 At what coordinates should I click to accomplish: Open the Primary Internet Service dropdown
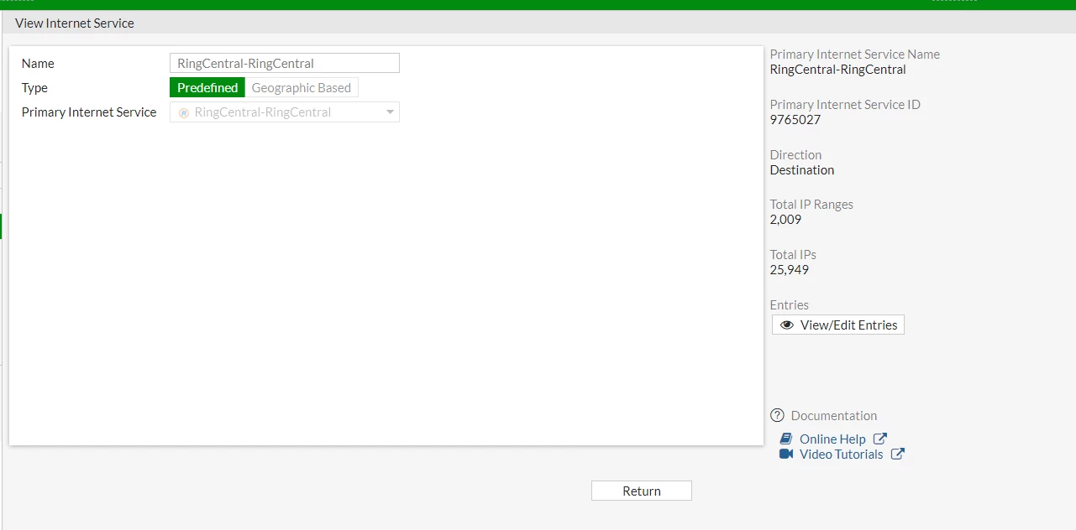pos(285,112)
